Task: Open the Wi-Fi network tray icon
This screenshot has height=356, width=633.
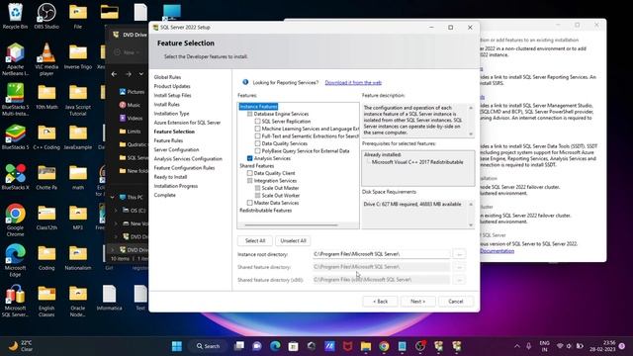Action: pyautogui.click(x=560, y=346)
